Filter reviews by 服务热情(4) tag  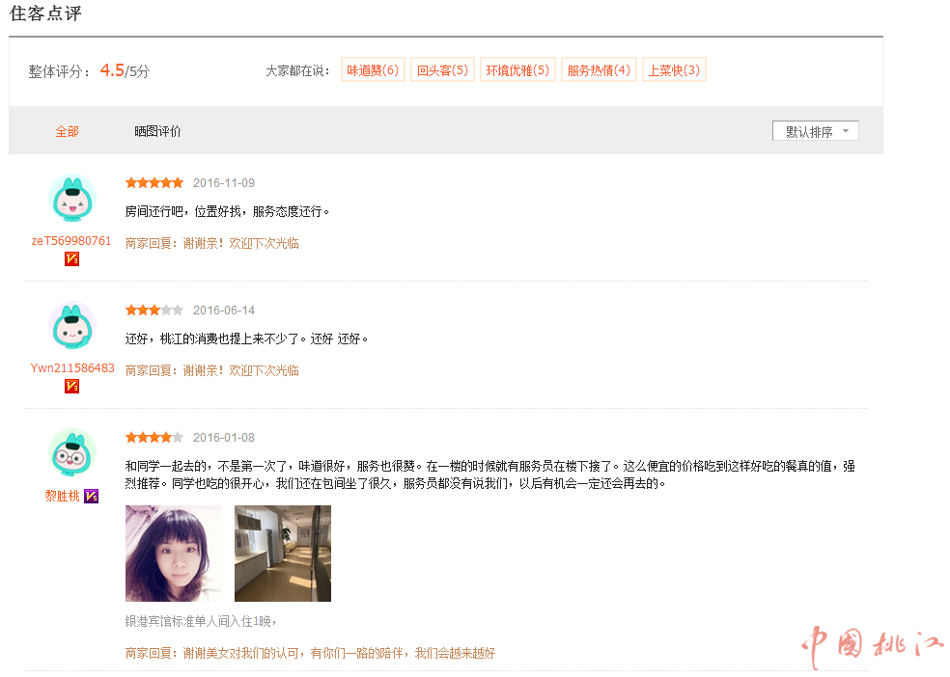click(x=599, y=70)
